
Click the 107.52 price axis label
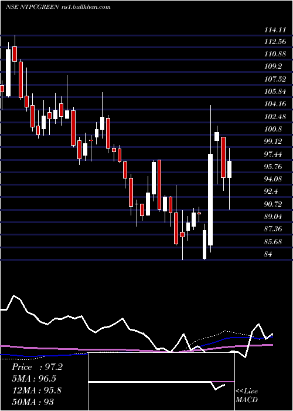(275, 79)
